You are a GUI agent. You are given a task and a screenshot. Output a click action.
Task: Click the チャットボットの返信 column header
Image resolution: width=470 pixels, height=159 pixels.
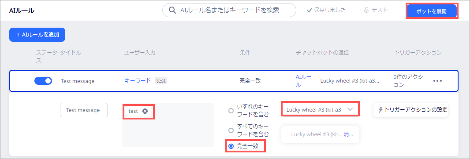[x=322, y=53]
